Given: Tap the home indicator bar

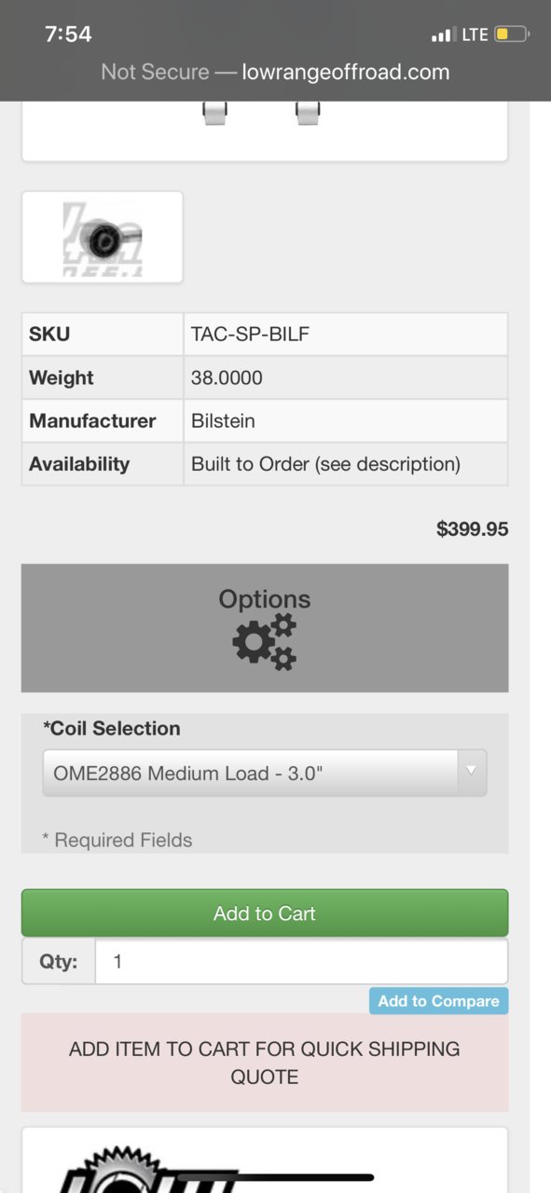Looking at the screenshot, I should tap(275, 1178).
